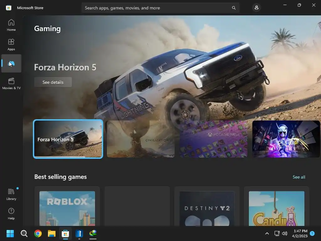Open the Candy Crush game card
Viewport: 321px width, 241px height.
[x=276, y=206]
